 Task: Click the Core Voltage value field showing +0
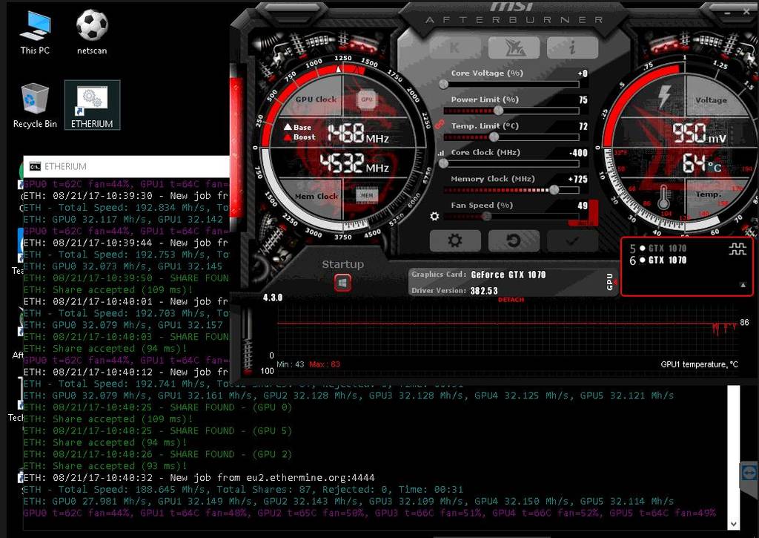(583, 73)
